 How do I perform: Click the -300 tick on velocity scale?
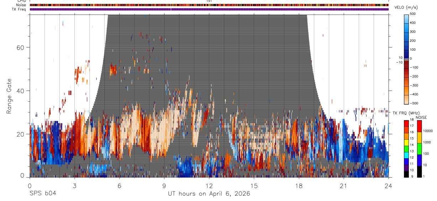pyautogui.click(x=414, y=85)
